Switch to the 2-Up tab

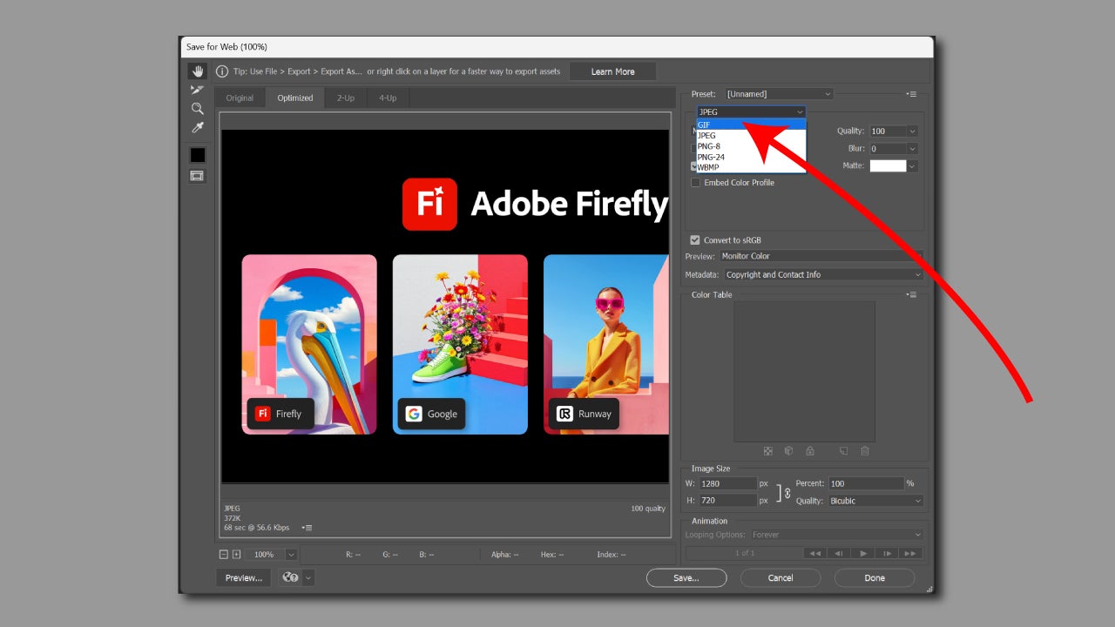[x=346, y=98]
